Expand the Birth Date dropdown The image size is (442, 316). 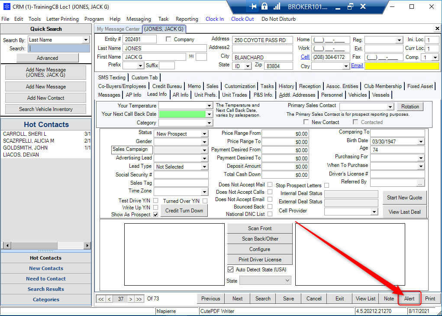point(421,142)
